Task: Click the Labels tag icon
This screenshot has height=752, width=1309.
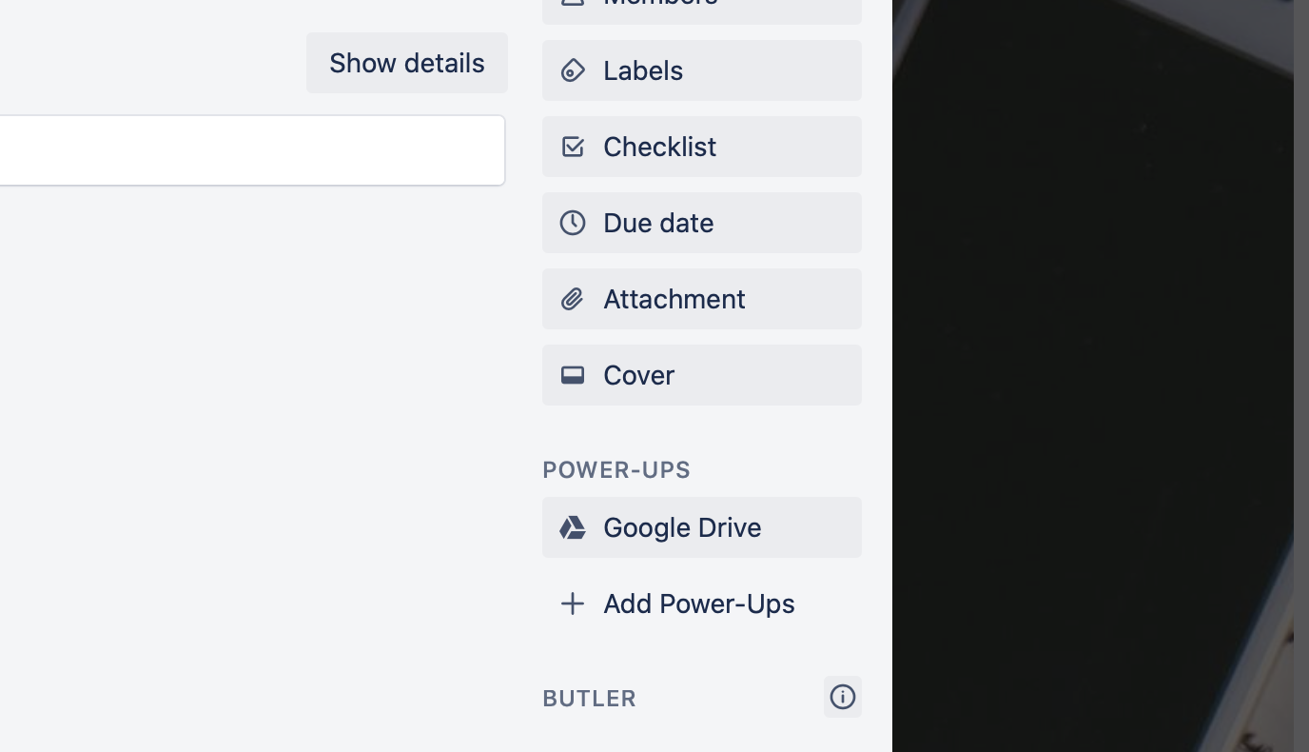Action: pos(572,70)
